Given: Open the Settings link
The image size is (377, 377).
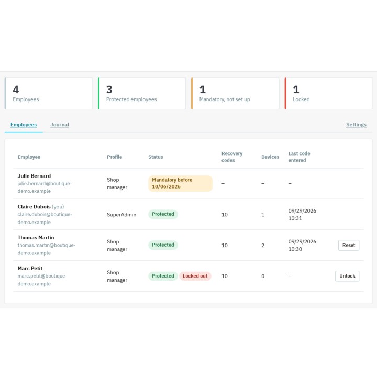Looking at the screenshot, I should [356, 125].
